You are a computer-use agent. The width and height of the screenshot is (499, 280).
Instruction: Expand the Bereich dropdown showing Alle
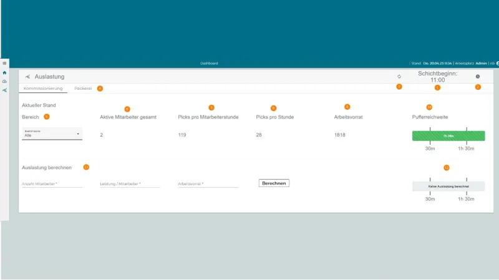click(52, 133)
